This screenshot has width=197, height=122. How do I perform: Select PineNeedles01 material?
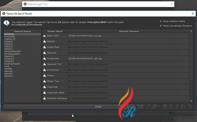pos(12,54)
